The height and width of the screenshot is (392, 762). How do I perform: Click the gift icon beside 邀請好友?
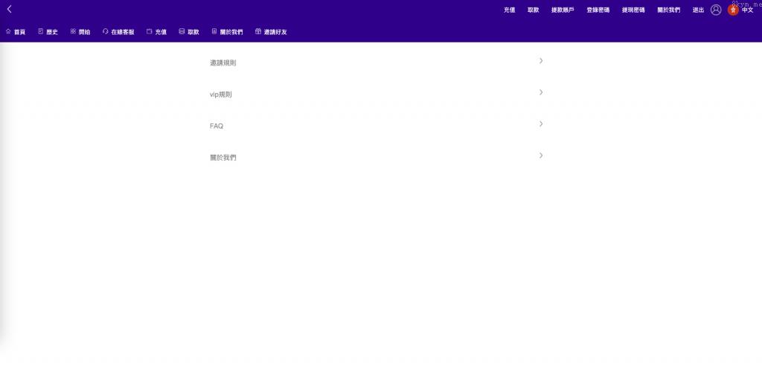258,32
